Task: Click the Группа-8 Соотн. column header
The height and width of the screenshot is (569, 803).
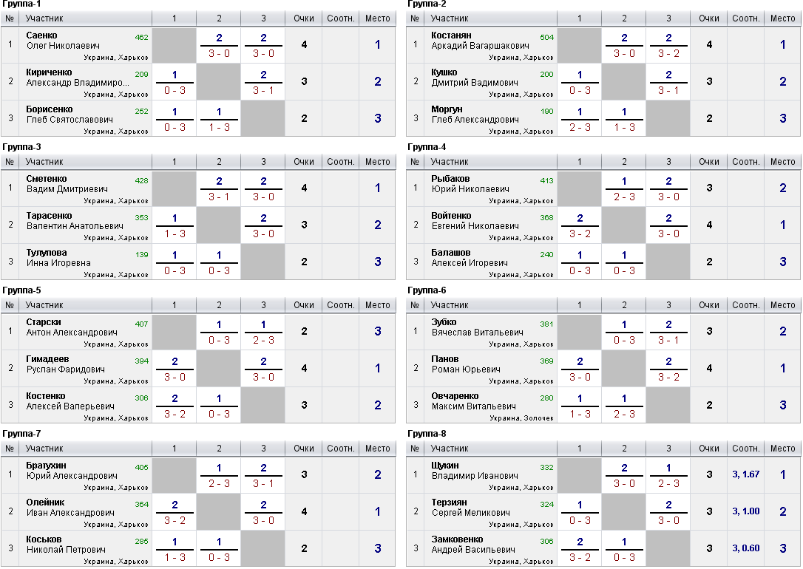Action: [745, 449]
